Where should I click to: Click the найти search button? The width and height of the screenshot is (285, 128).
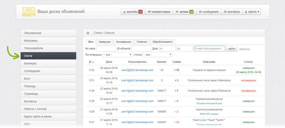coord(231,49)
